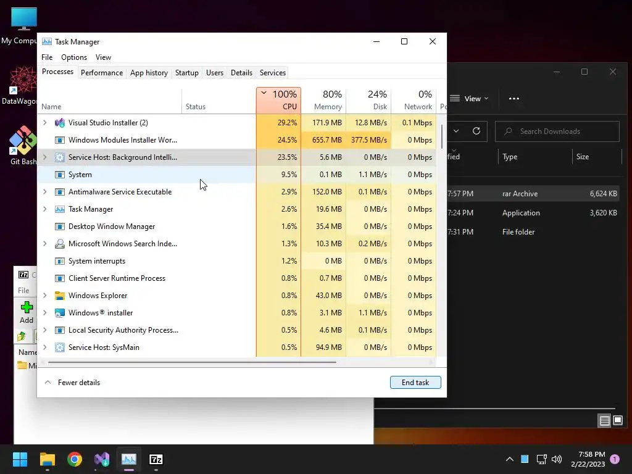Viewport: 632px width, 474px height.
Task: Expand the Antimalware Service Executable row
Action: point(44,192)
